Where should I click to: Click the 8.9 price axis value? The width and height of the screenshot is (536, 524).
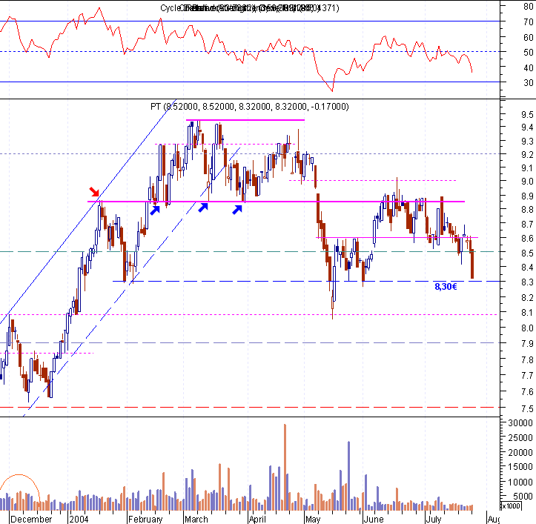[x=527, y=196]
